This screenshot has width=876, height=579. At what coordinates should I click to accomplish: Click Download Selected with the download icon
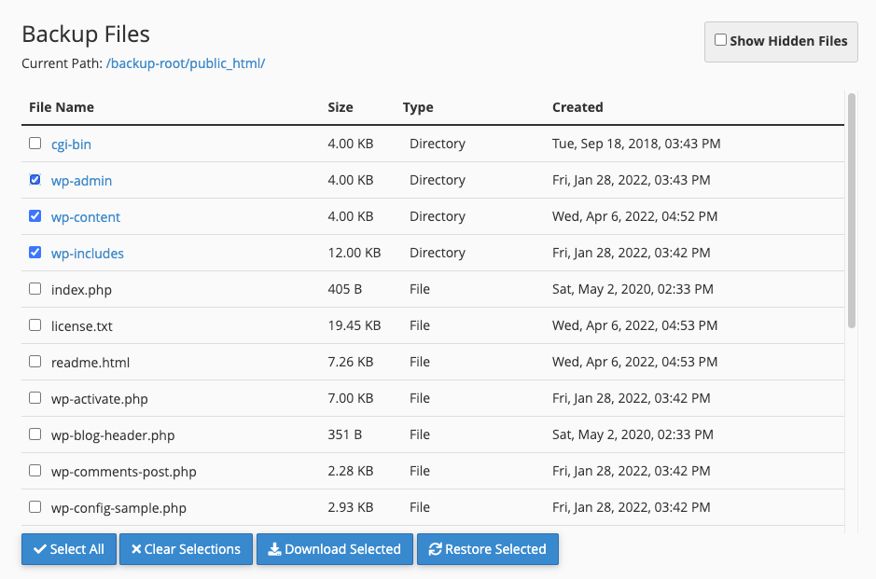pos(335,549)
